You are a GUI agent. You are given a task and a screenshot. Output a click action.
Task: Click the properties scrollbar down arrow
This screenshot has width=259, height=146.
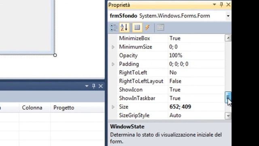228,116
